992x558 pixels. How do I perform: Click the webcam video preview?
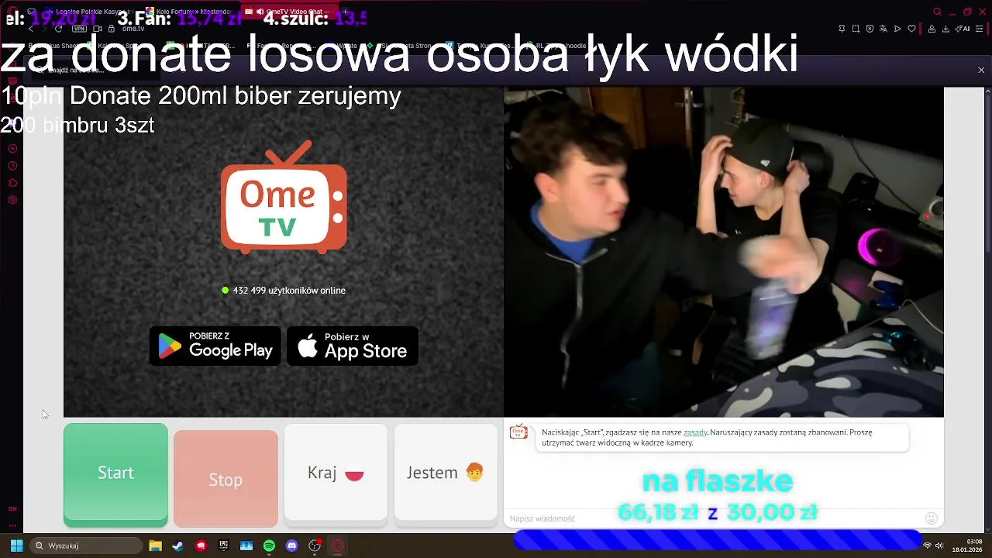[724, 253]
